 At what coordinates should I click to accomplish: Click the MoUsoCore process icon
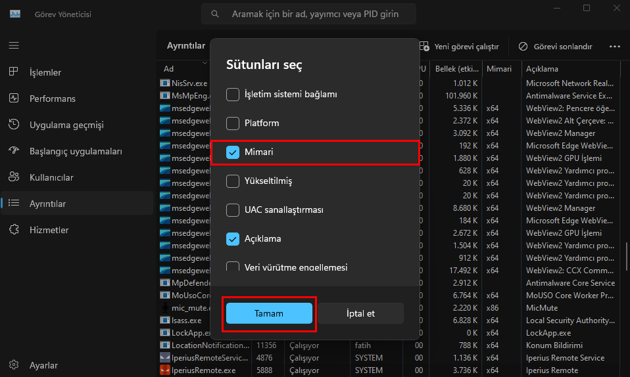pos(164,295)
